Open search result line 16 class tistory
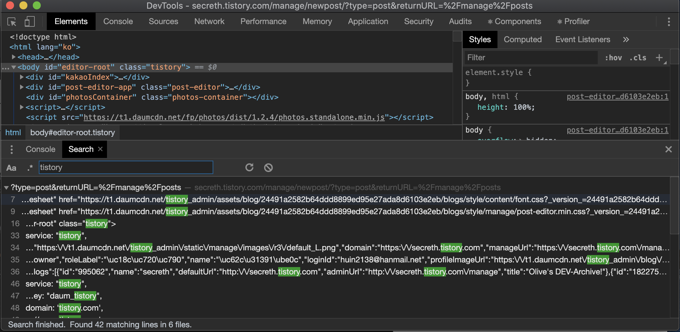 coord(335,224)
